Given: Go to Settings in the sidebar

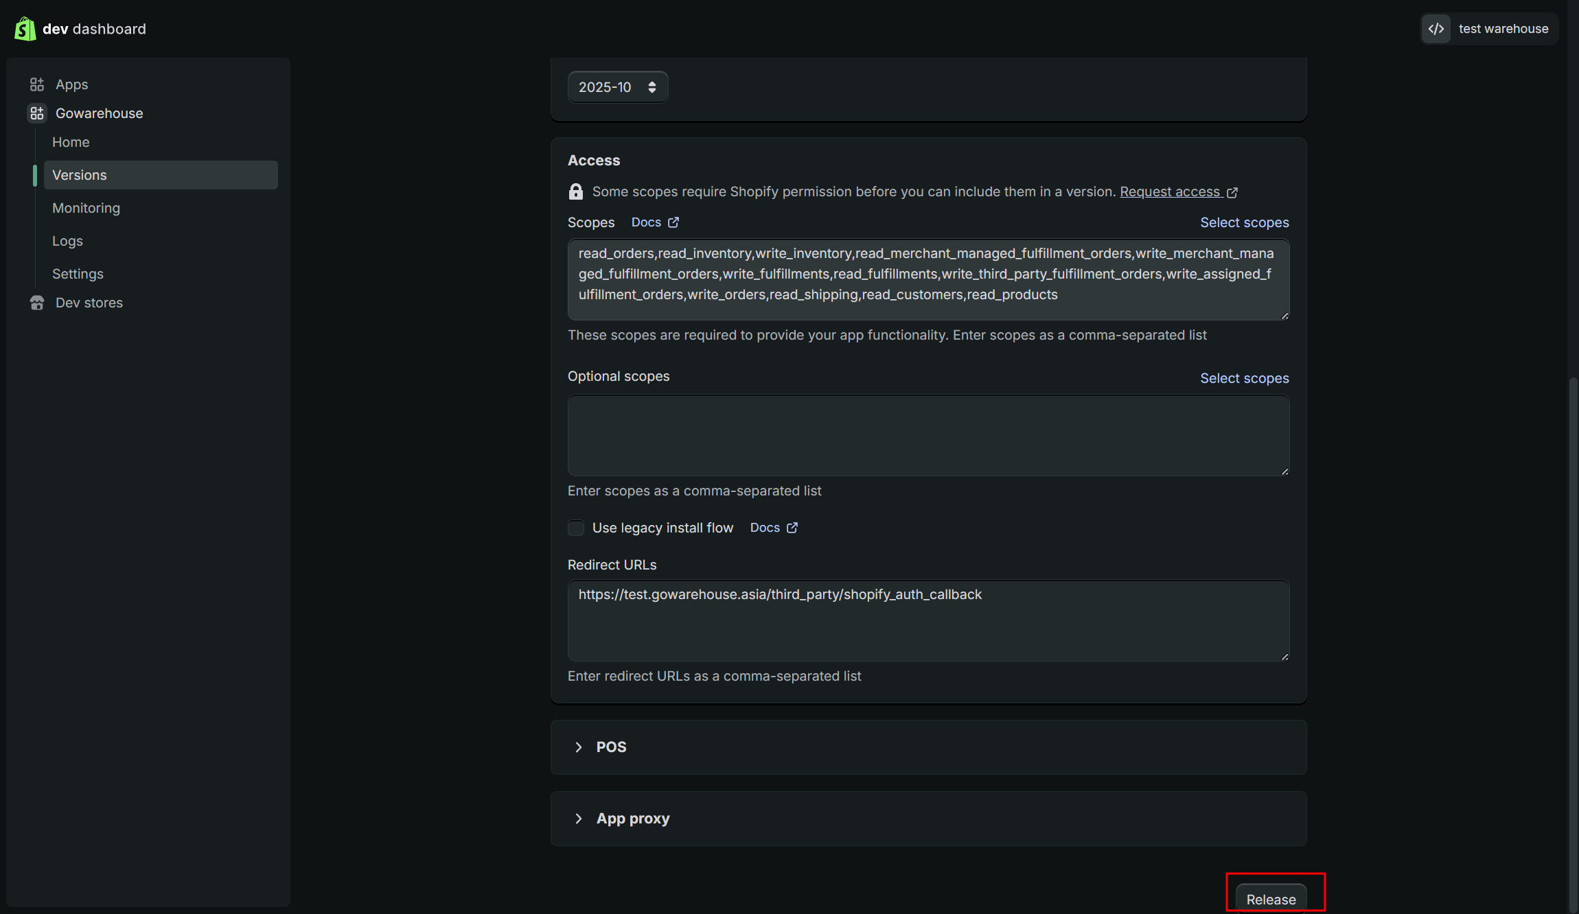Looking at the screenshot, I should pyautogui.click(x=78, y=274).
